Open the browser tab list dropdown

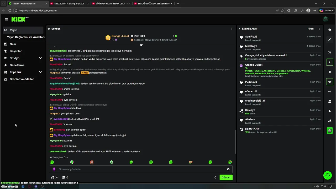coord(3,4)
